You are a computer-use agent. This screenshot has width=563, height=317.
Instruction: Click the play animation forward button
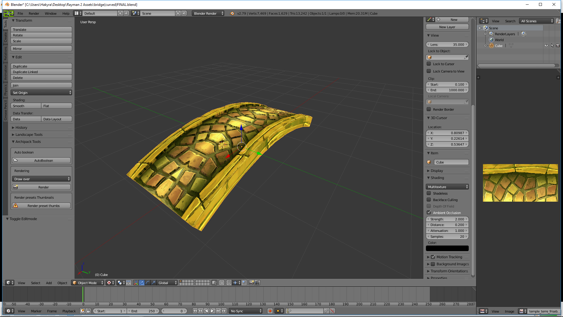click(x=212, y=311)
